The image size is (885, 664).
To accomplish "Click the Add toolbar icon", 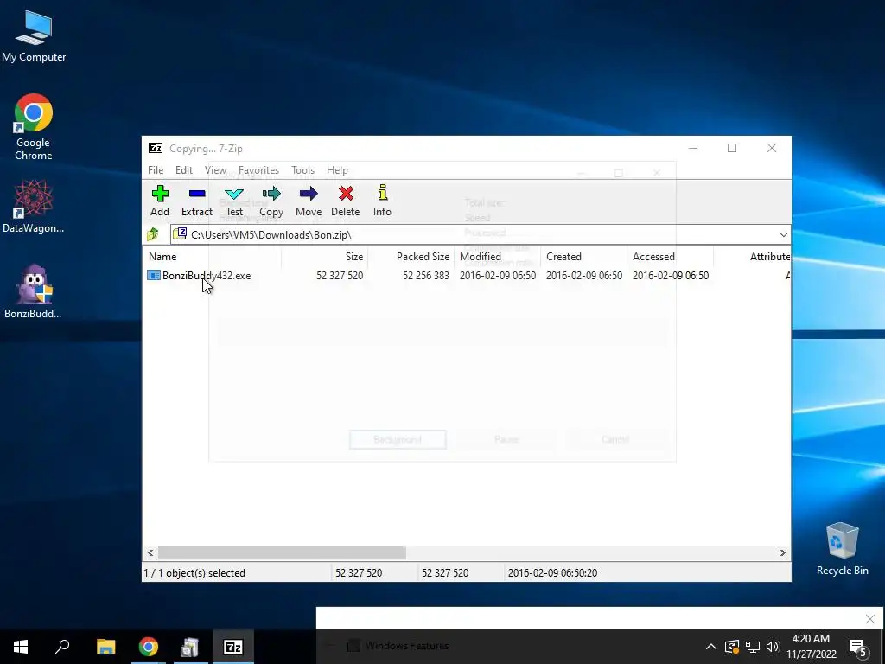I will 160,195.
